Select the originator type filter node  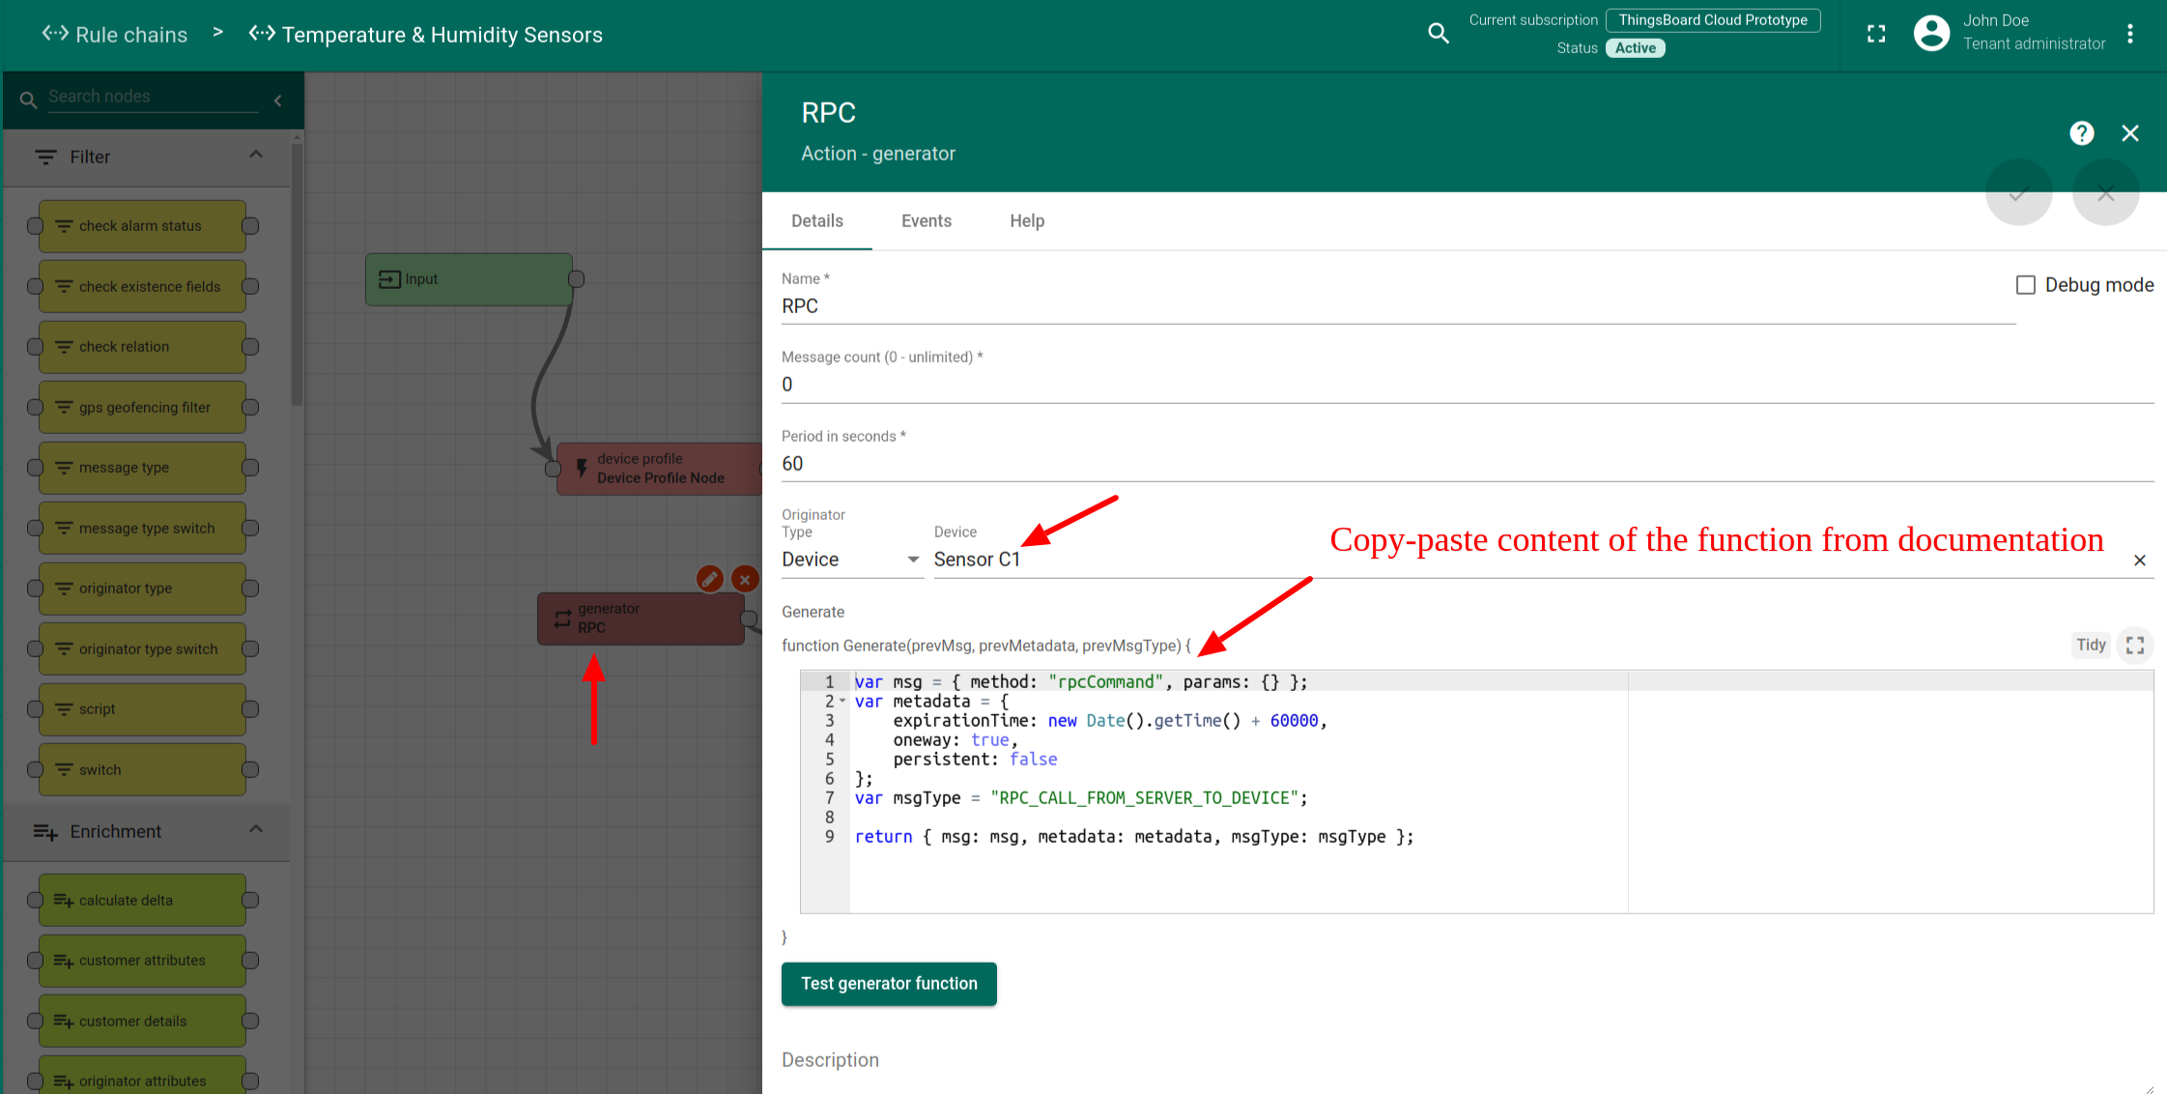point(142,589)
